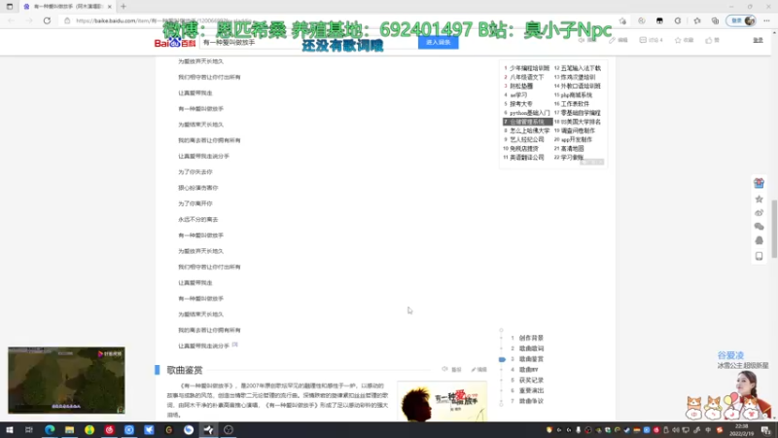This screenshot has width=778, height=438.
Task: Open the browser collections icon
Action: [x=715, y=20]
